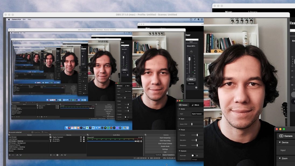Click the microphone icon of the Shure MV7 source

[x=51, y=141]
